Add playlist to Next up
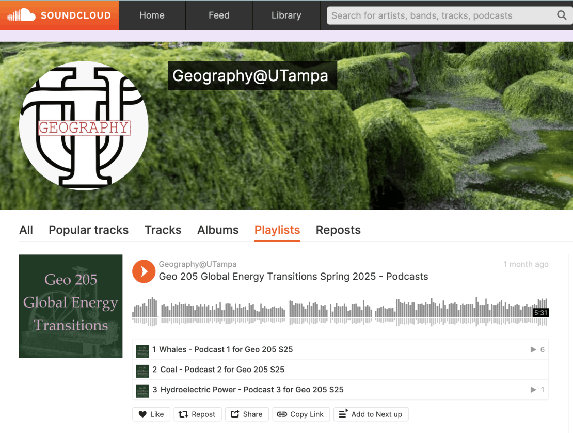 371,414
